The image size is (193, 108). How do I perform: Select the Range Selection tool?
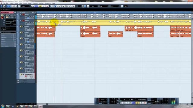point(53,6)
